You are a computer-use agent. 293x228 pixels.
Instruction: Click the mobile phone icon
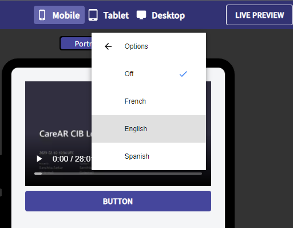pyautogui.click(x=42, y=15)
